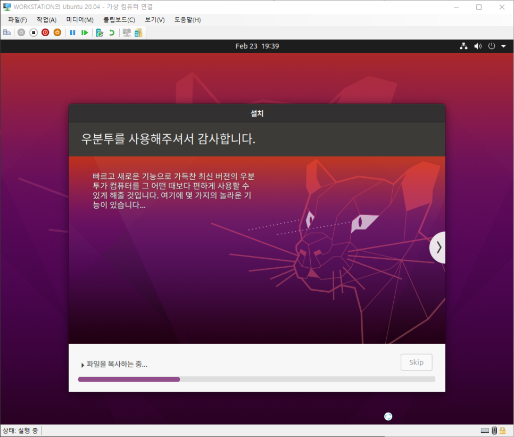The width and height of the screenshot is (514, 437).
Task: Click the 우분투를 사용해주셔서 감사합니다 heading
Action: (x=168, y=139)
